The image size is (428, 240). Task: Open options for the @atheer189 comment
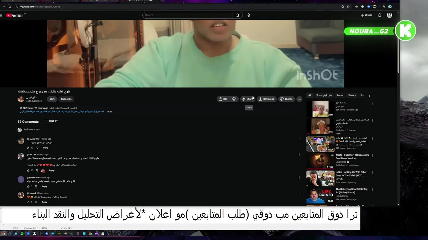click(x=299, y=178)
